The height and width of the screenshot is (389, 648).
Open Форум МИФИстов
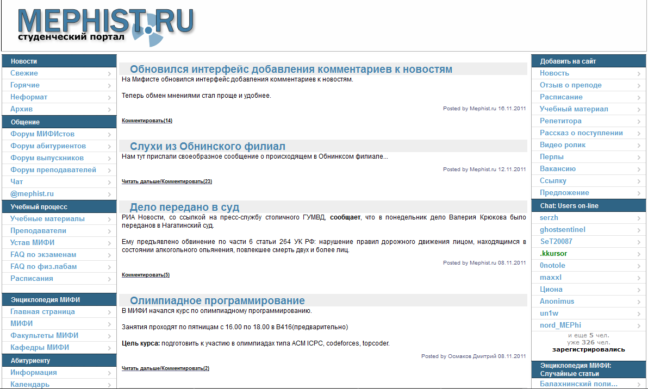click(x=38, y=134)
